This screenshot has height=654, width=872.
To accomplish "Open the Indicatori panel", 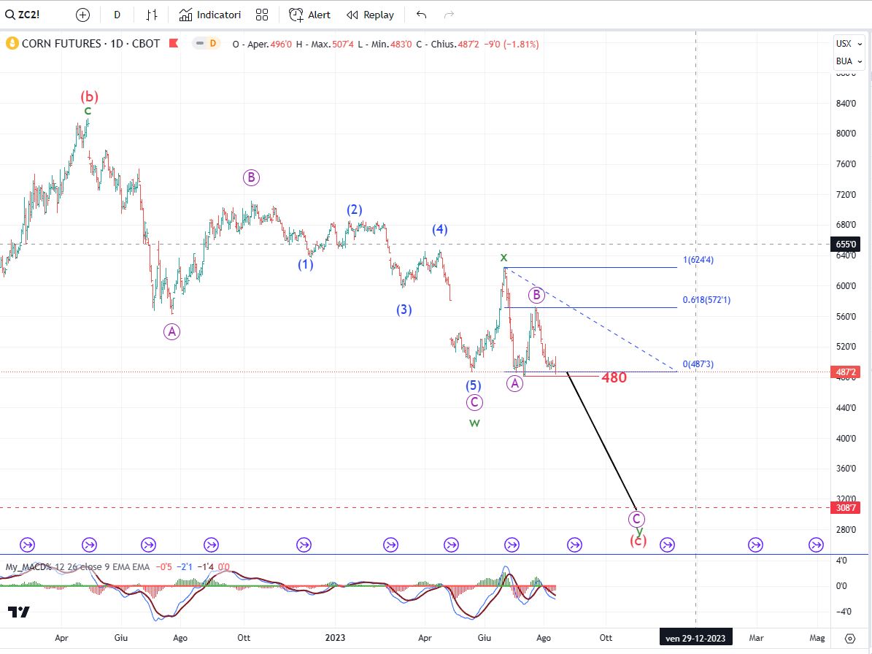I will click(x=209, y=15).
